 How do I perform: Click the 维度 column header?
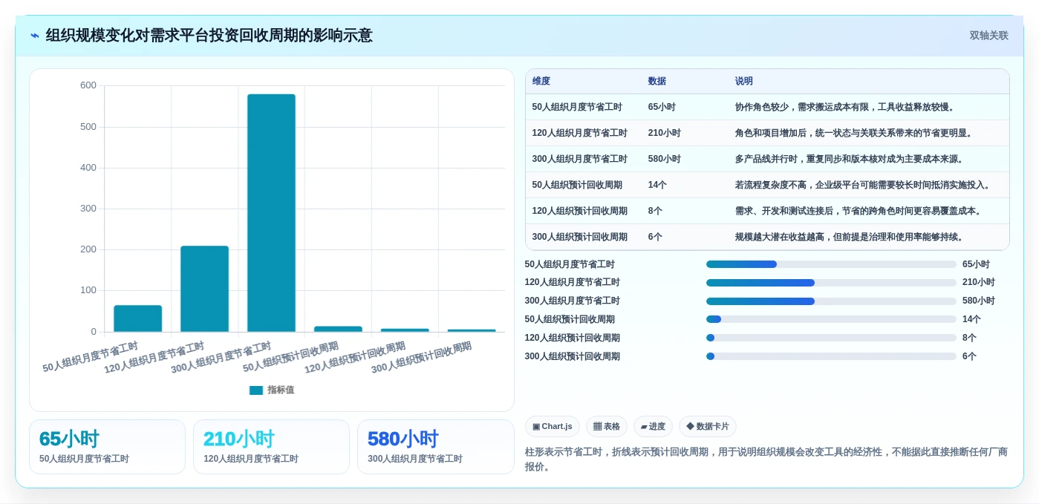[x=541, y=82]
